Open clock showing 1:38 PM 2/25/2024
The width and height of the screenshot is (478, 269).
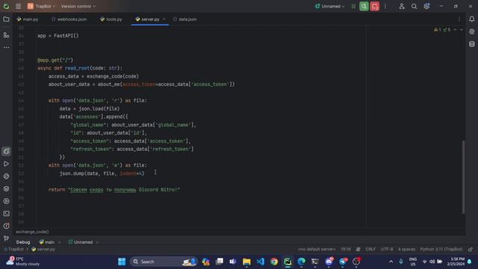(x=456, y=262)
